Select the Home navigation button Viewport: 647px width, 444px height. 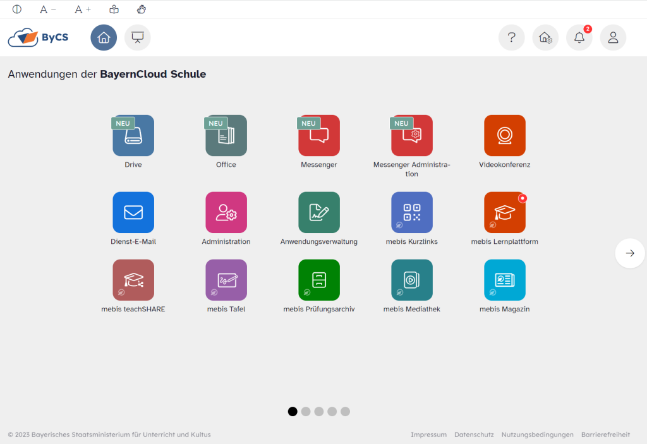point(104,37)
